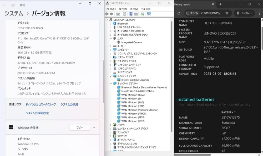The height and width of the screenshot is (156, 263).
Task: Select Bluetooth Device (Personal Area Network)
Action: point(144,87)
